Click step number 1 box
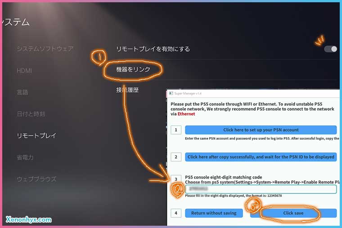342x228 pixels. 176,130
